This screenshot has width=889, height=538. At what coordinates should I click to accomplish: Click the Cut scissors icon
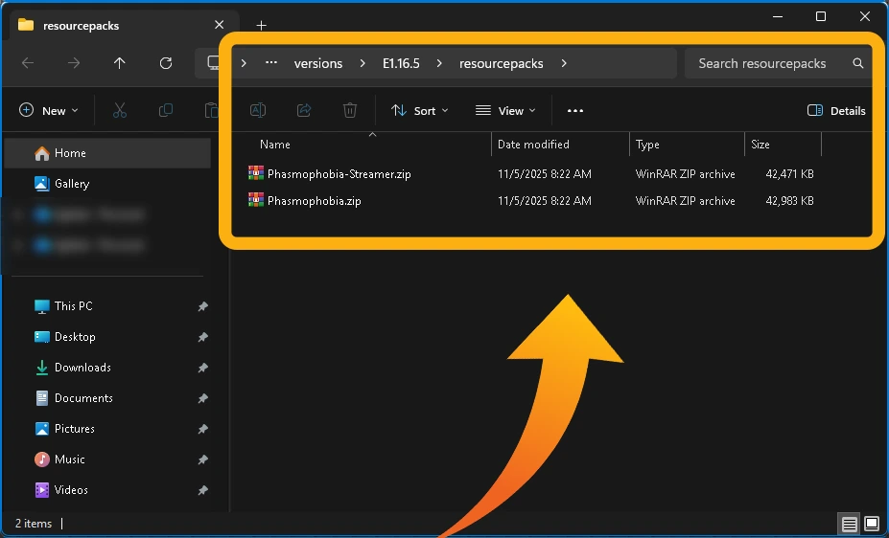tap(120, 111)
